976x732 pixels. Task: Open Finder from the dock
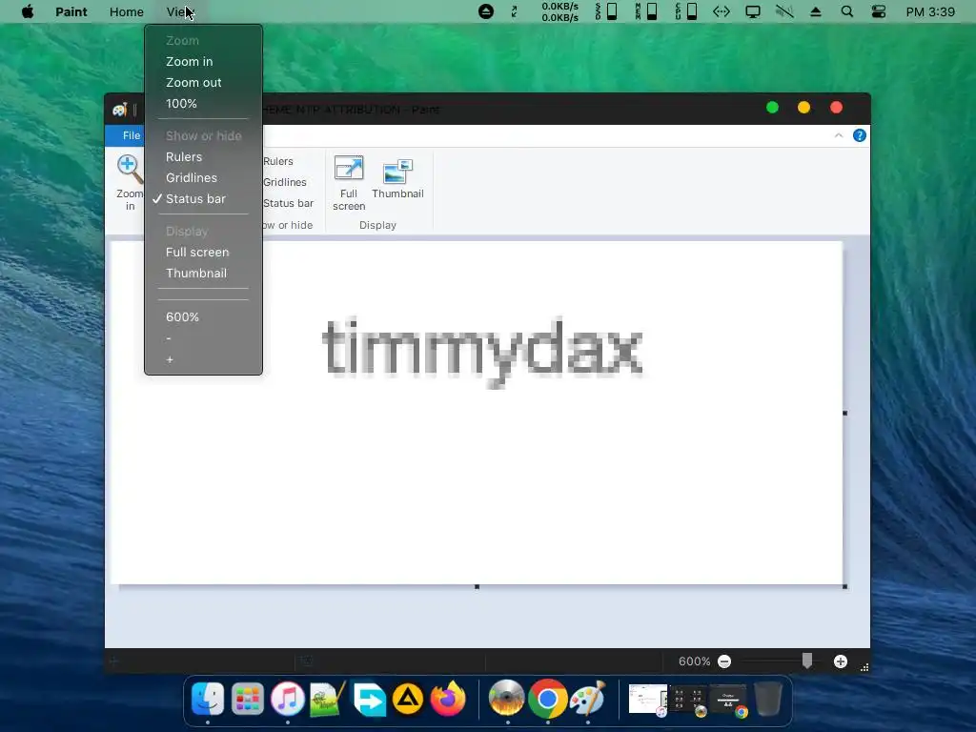(x=207, y=699)
